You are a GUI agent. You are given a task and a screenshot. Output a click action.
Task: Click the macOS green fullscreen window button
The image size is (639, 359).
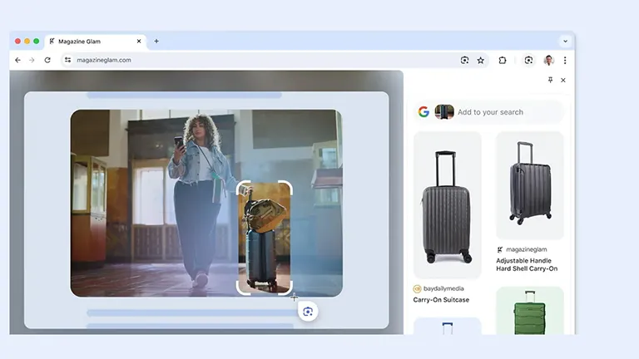coord(37,41)
